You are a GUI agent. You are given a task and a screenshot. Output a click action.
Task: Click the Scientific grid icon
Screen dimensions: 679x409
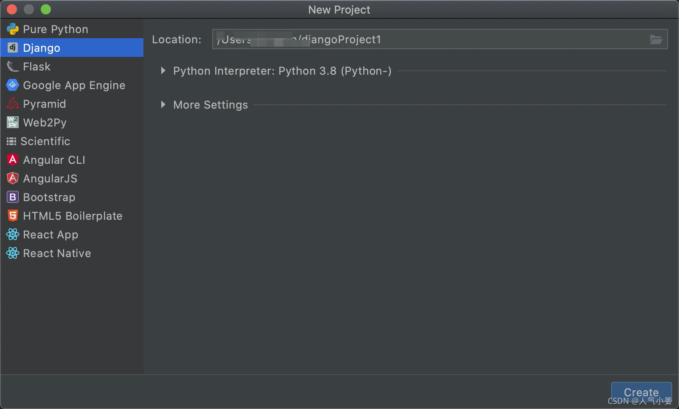tap(11, 141)
